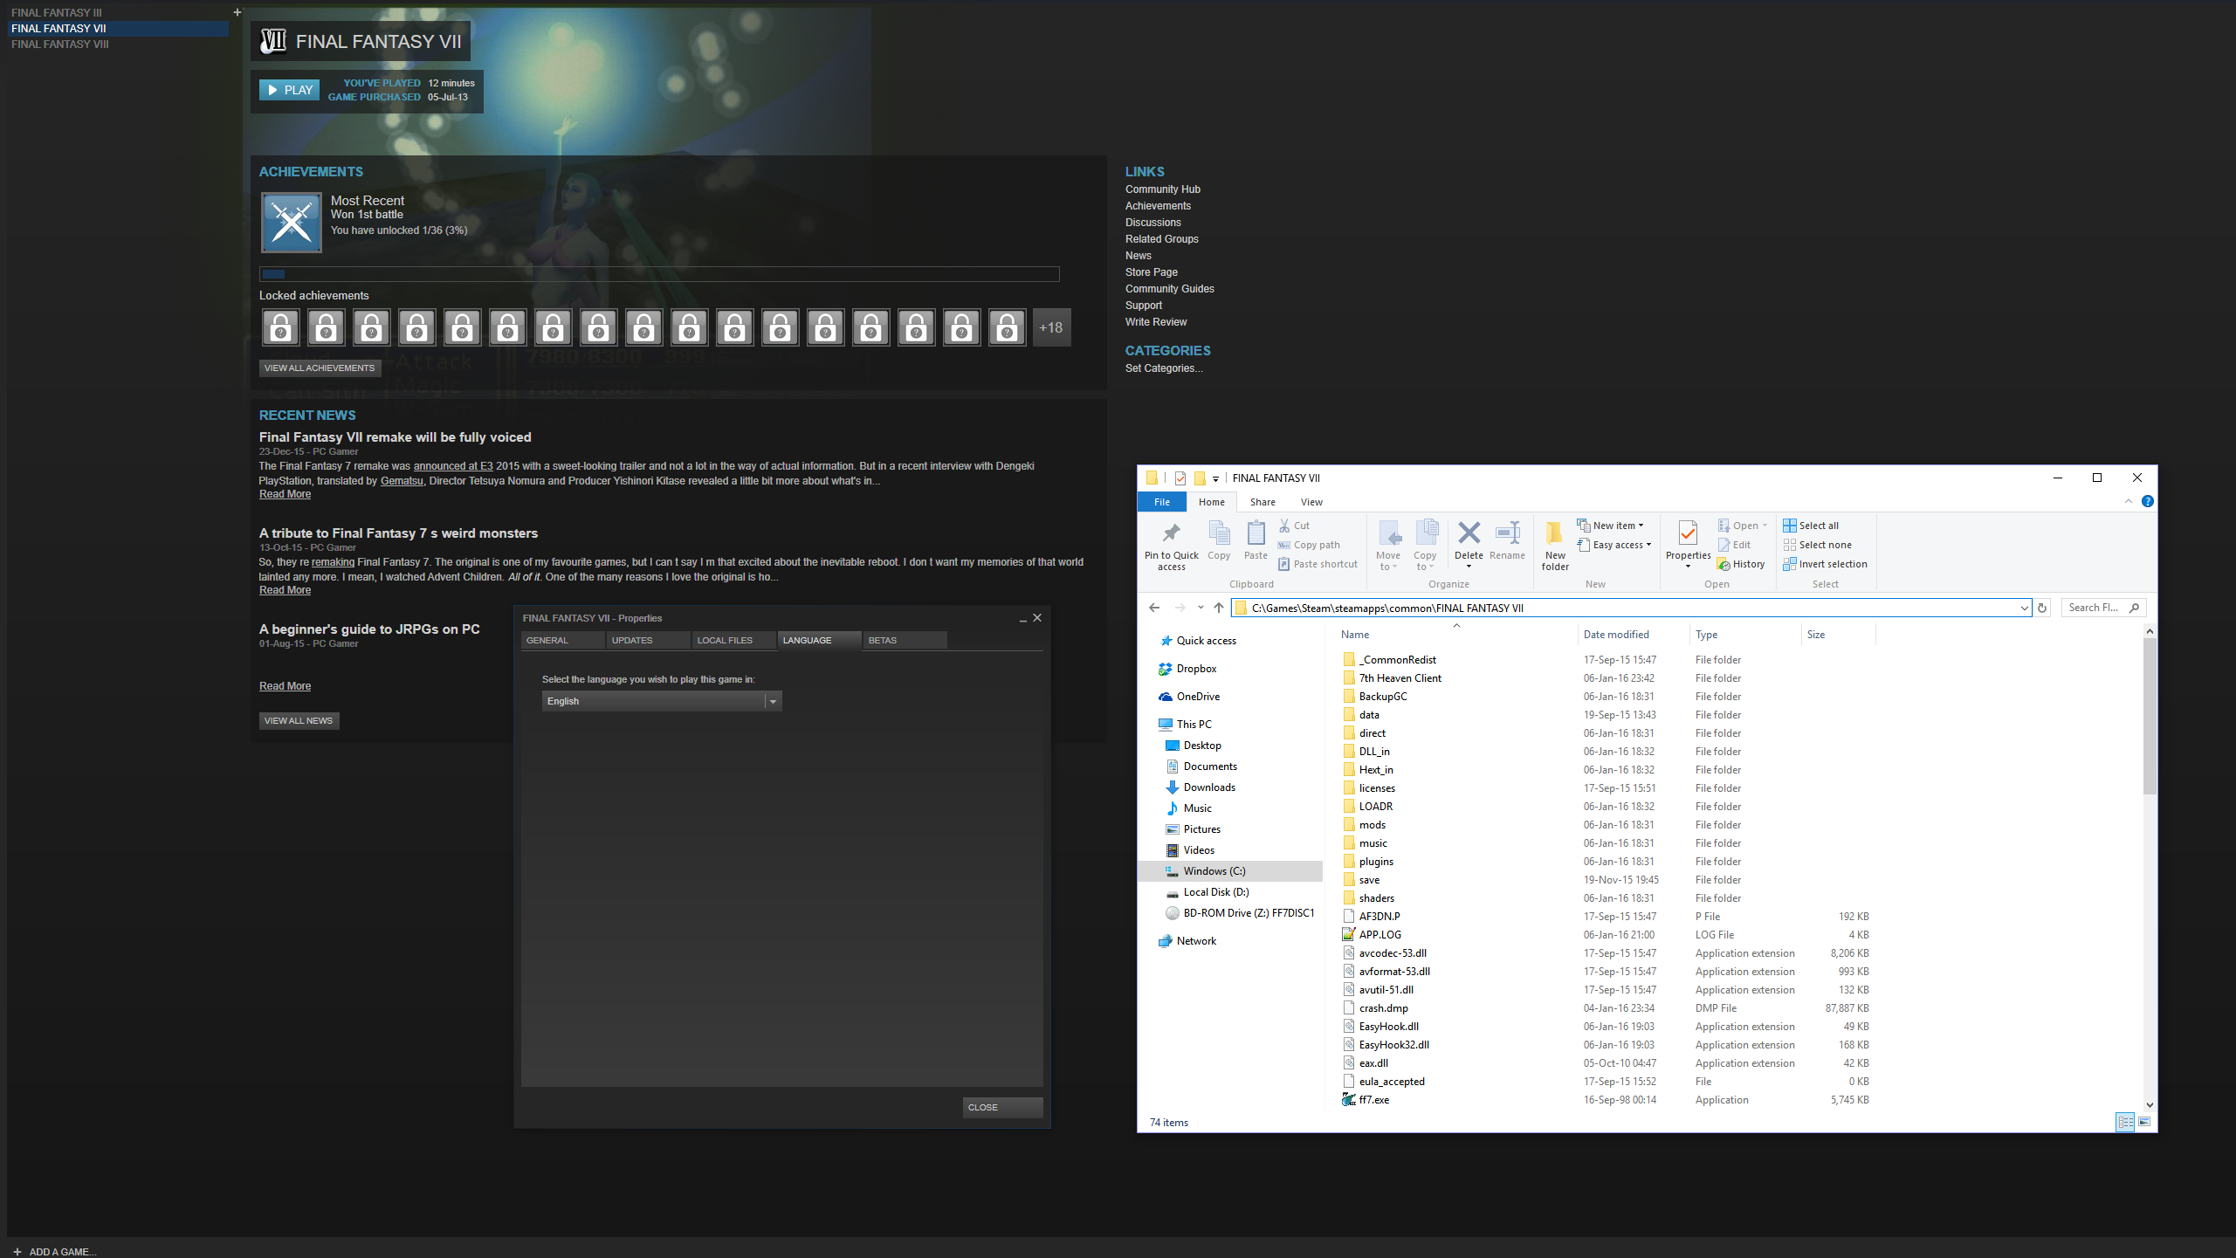
Task: Expand the New item dropdown
Action: [1641, 526]
